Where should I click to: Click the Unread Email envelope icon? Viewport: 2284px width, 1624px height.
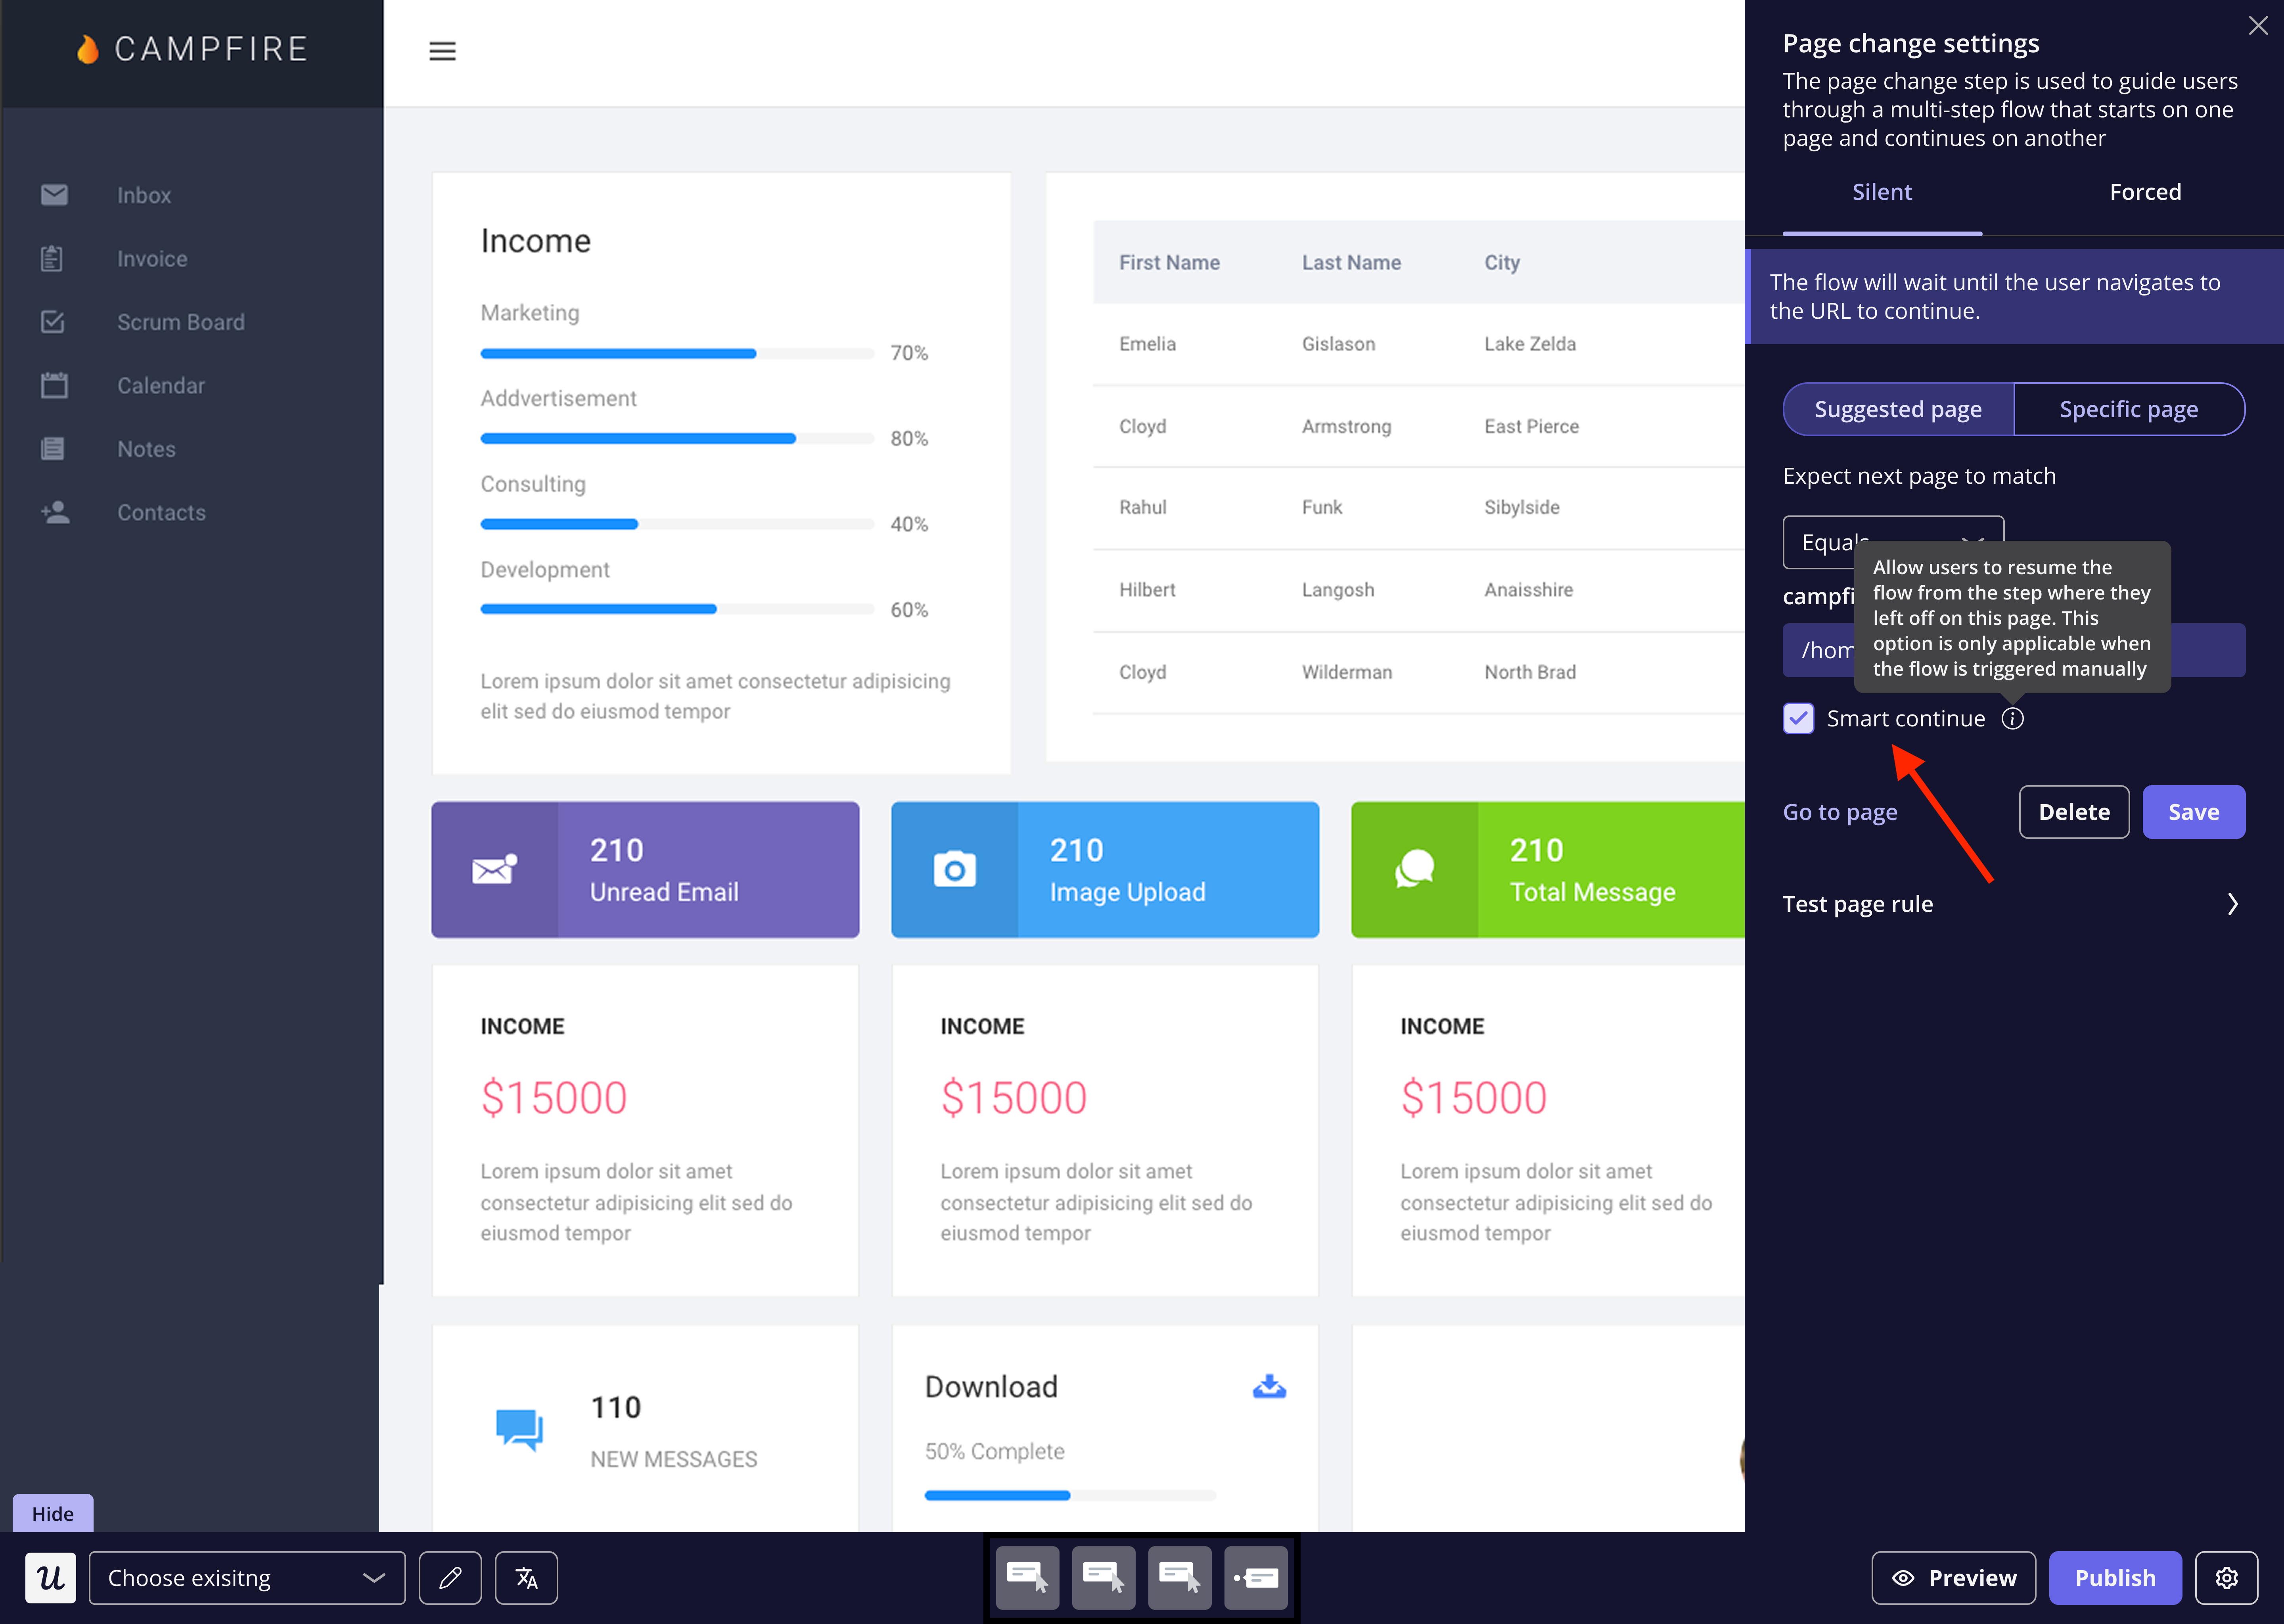click(494, 869)
